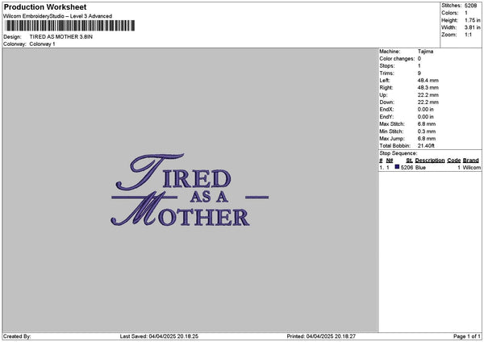484x342 pixels.
Task: Click the Down value 22.2 mm
Action: pos(428,102)
